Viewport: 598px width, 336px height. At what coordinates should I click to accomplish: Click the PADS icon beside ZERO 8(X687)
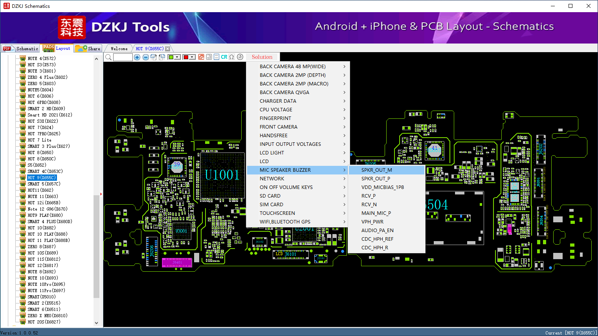tap(23, 247)
